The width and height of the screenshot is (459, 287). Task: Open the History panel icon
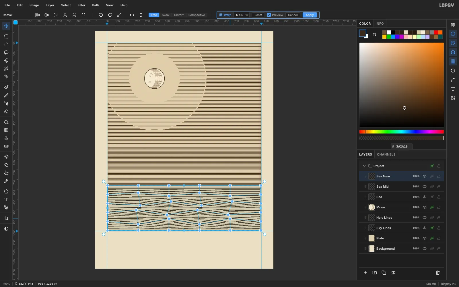(x=453, y=71)
